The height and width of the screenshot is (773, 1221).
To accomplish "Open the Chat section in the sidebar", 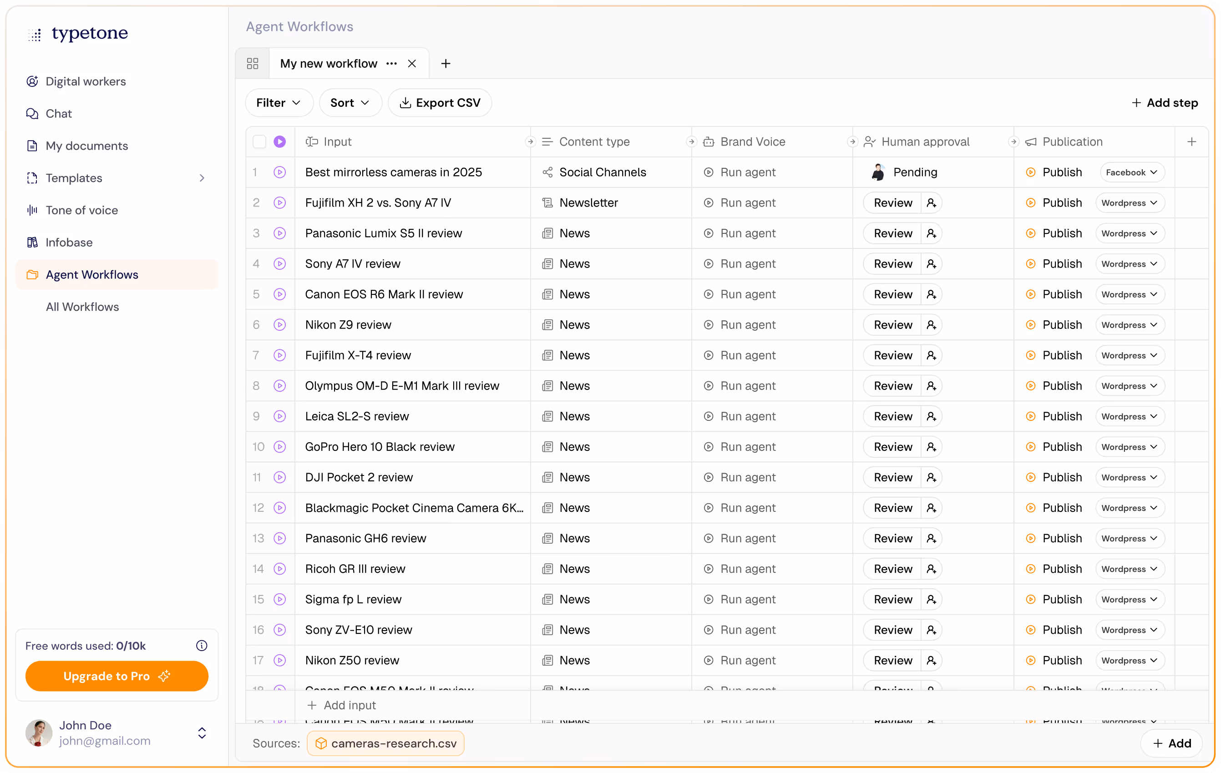I will point(58,114).
